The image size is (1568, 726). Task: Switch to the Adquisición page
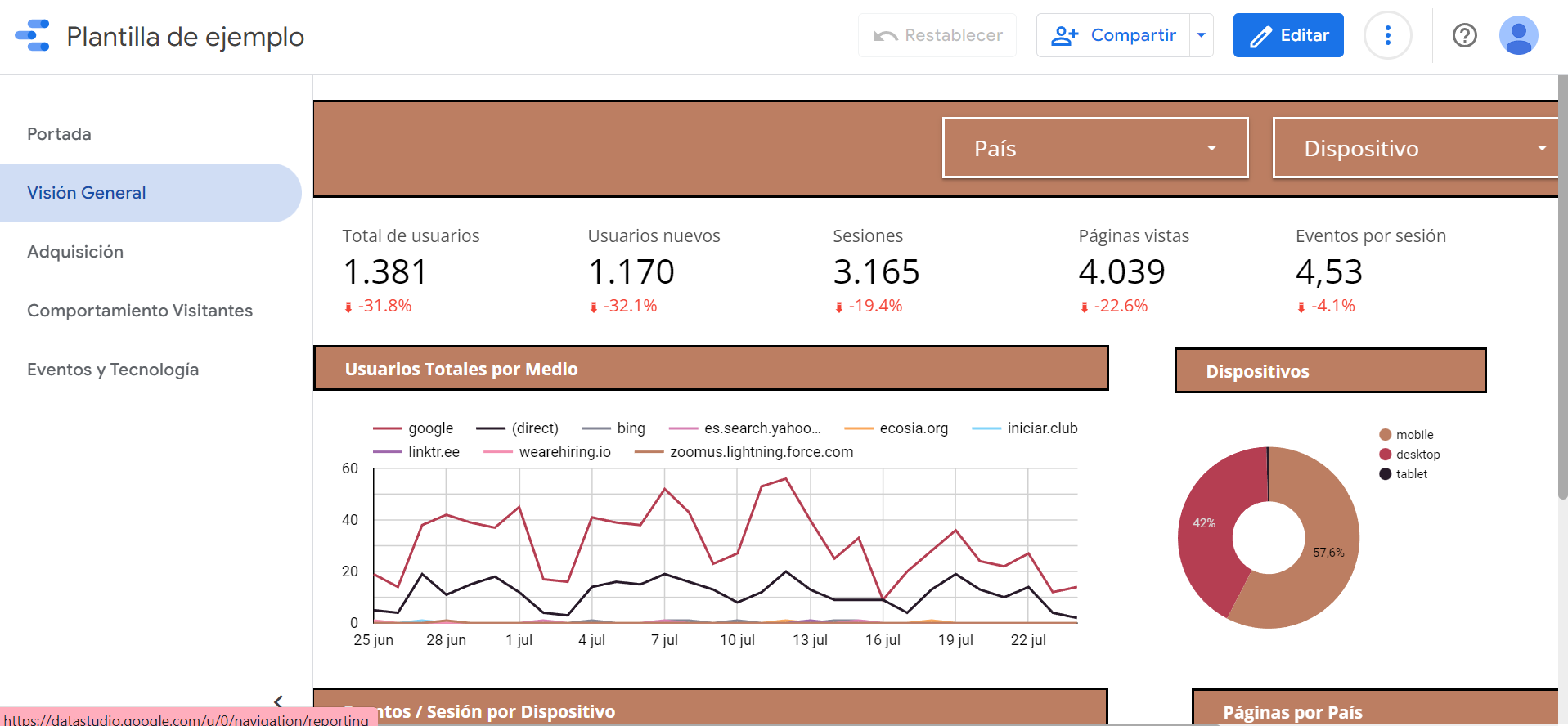coord(75,252)
